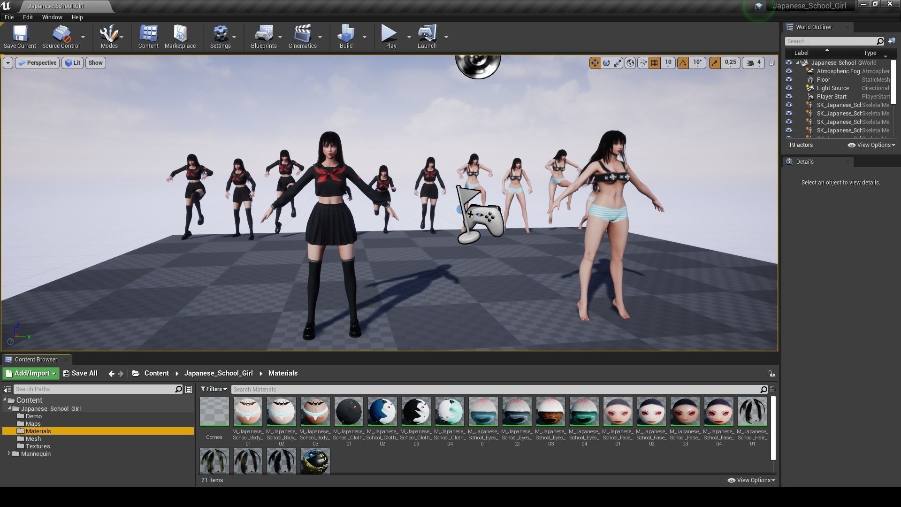
Task: Toggle the rotation snap angle icon
Action: (683, 63)
